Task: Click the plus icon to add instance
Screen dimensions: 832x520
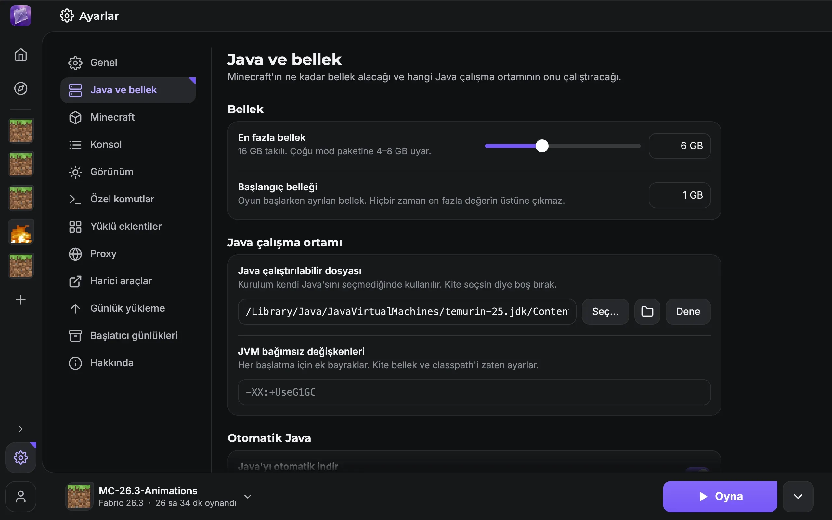Action: coord(20,300)
